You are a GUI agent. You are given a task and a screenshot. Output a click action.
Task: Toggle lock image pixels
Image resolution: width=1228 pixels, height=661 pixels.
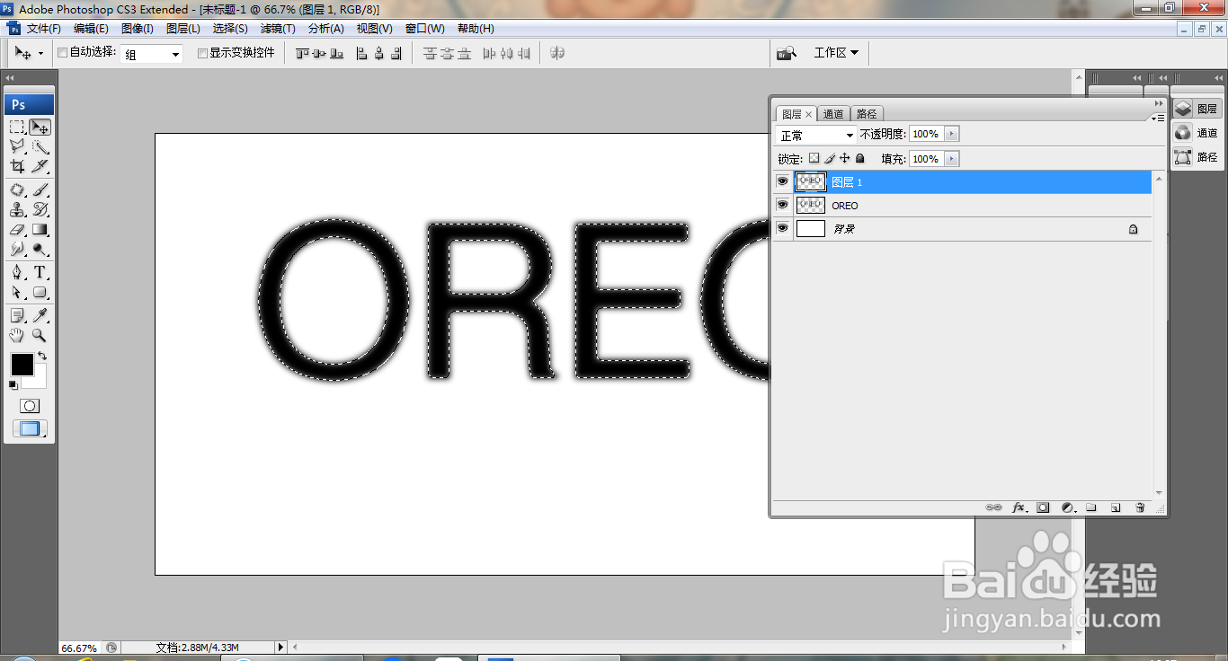point(829,158)
